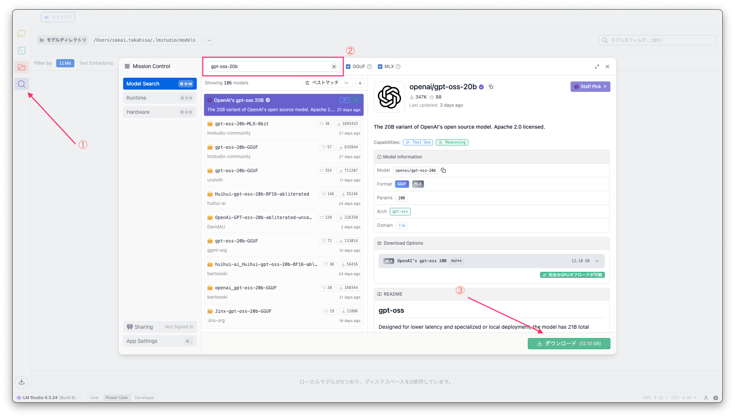Screen dimensions: 735x418
Task: Open the settings gear in status bar
Action: click(716, 398)
